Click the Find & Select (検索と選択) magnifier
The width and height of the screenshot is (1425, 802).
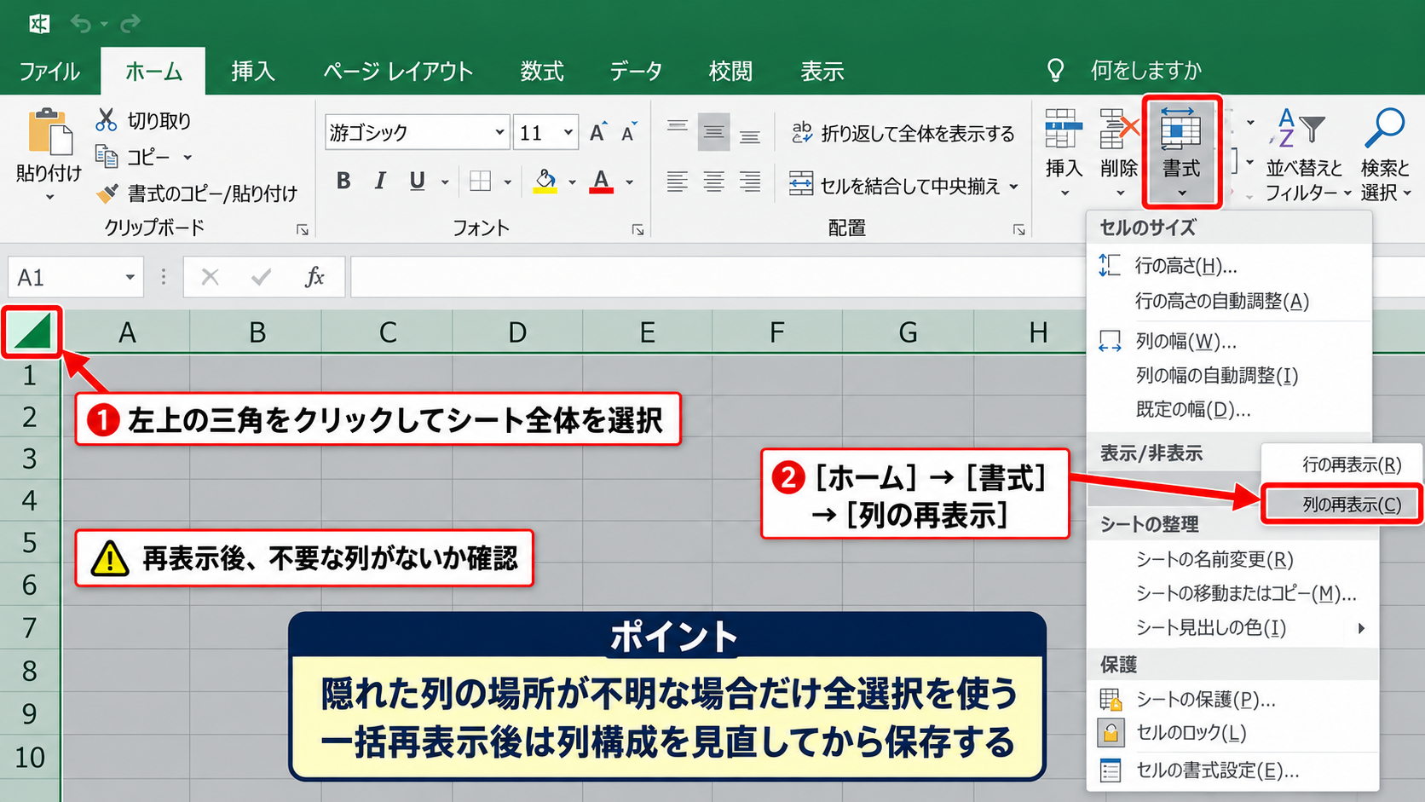point(1384,129)
